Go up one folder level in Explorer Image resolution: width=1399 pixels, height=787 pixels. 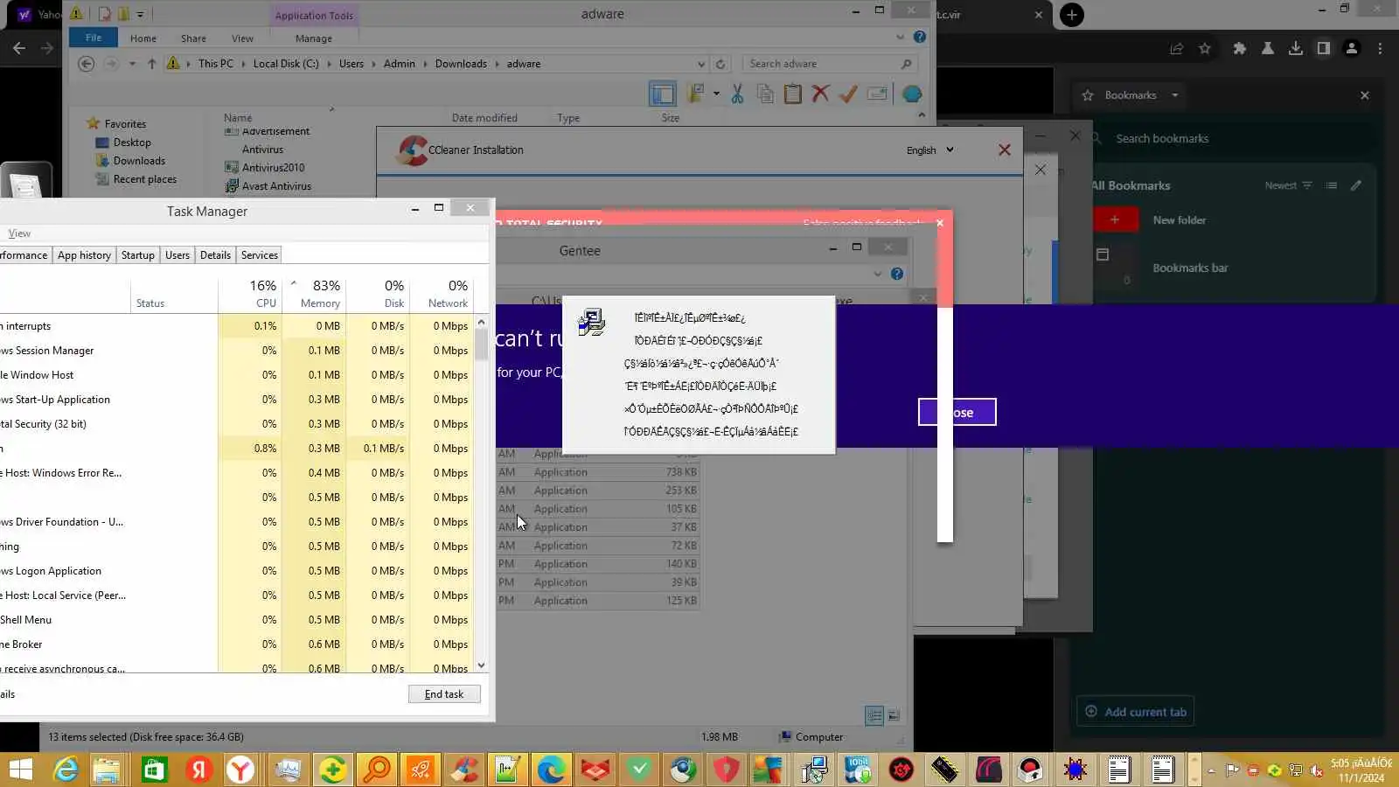[152, 64]
